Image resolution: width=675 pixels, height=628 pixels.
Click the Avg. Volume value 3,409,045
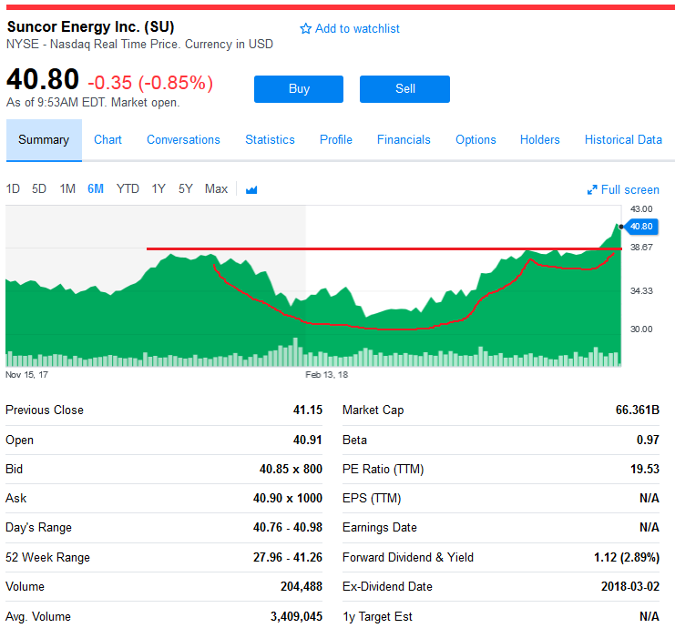297,617
